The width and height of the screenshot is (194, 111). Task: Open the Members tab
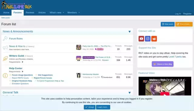pos(72,12)
